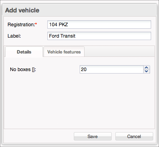Increase the No boxes value with up arrow
This screenshot has height=147, width=159.
[x=146, y=68]
